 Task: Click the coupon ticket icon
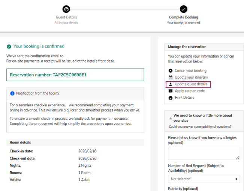pyautogui.click(x=171, y=91)
